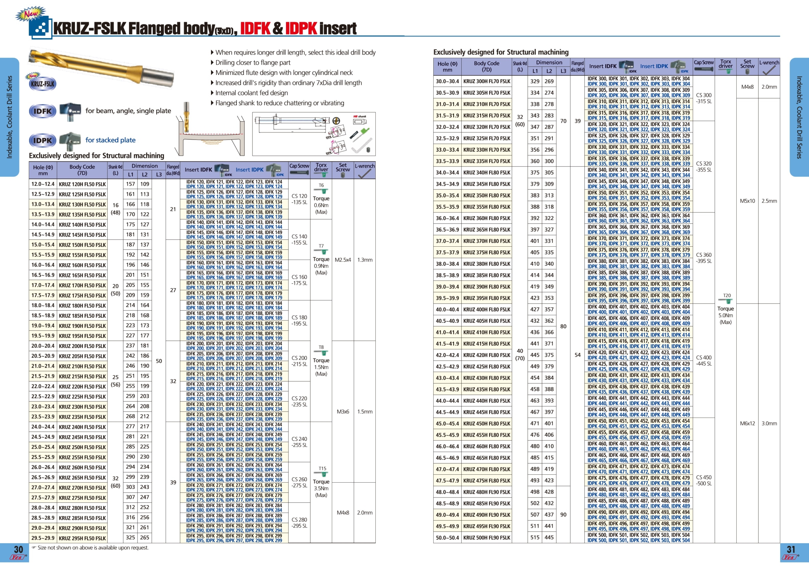Click the beam drilling cross-section illustration
The height and width of the screenshot is (572, 809).
[x=211, y=129]
